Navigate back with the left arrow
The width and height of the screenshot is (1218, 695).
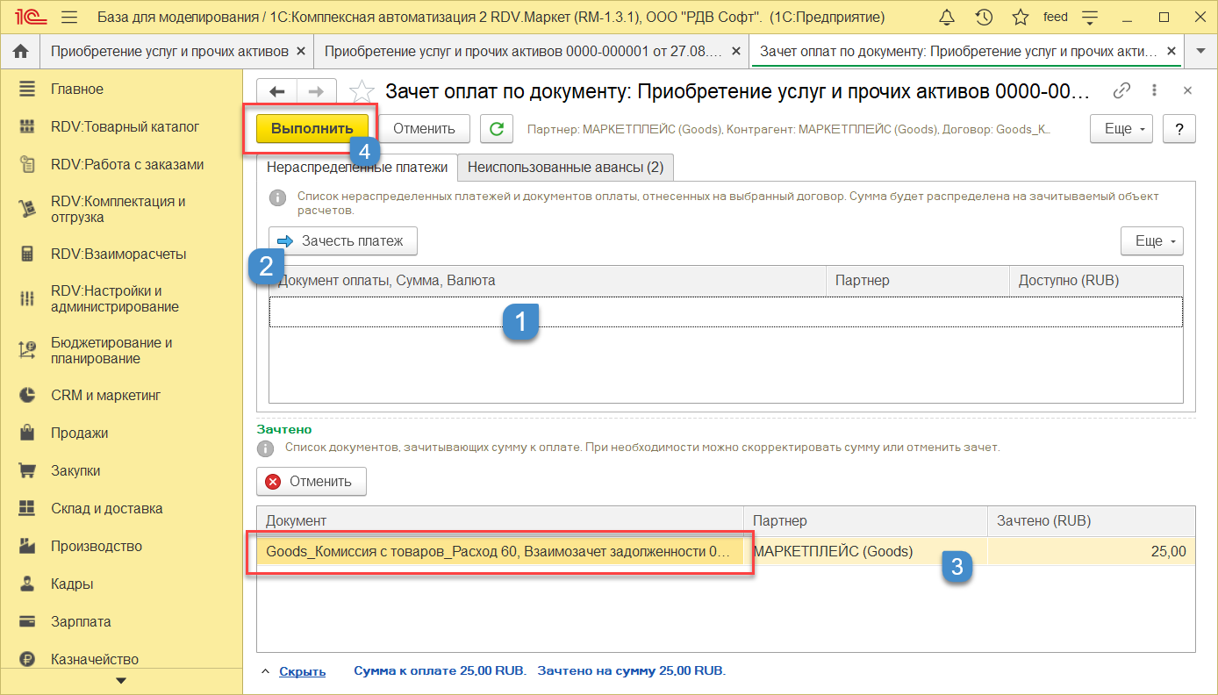coord(276,91)
